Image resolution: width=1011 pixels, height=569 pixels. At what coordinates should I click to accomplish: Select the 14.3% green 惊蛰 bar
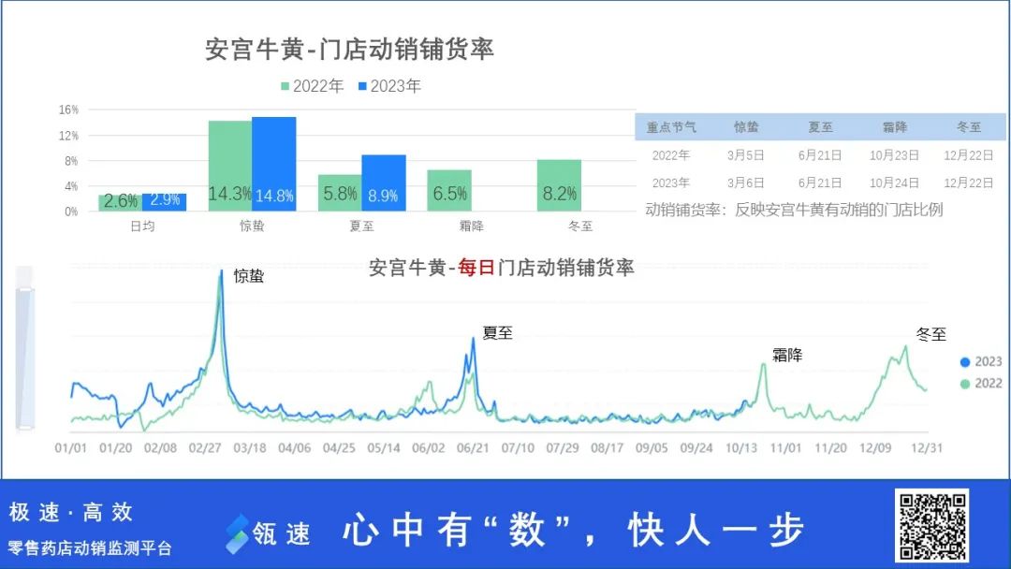coord(230,167)
